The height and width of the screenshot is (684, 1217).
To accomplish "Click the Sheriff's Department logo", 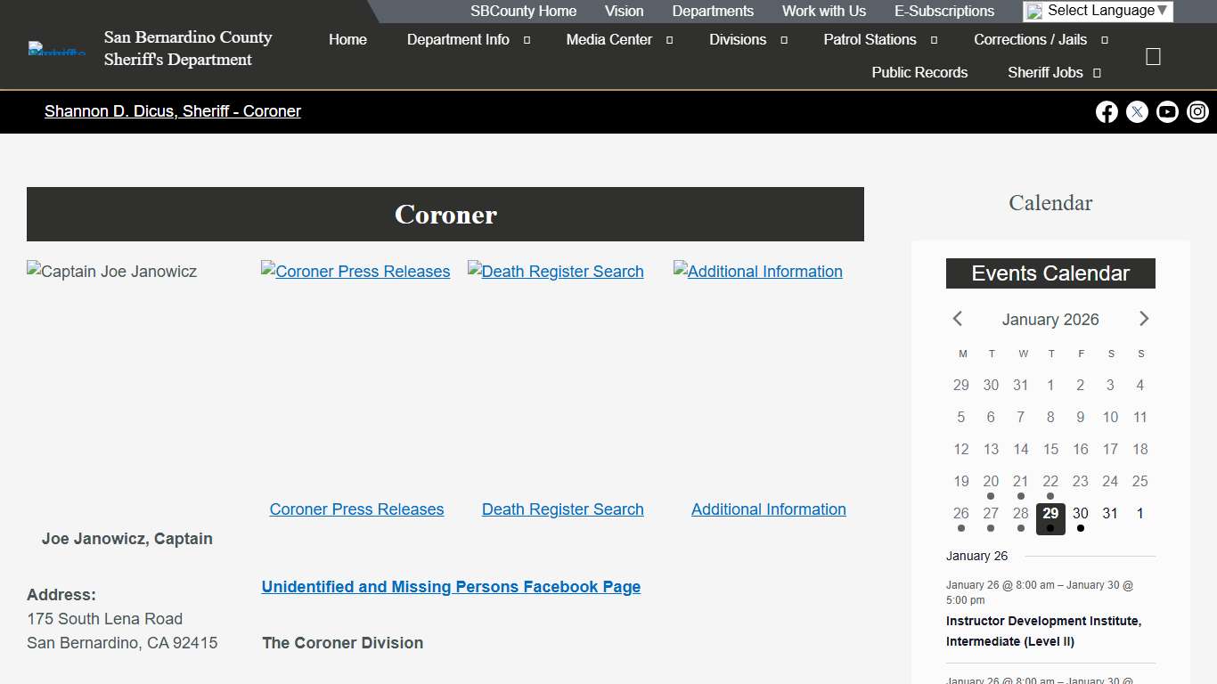I will pos(55,48).
